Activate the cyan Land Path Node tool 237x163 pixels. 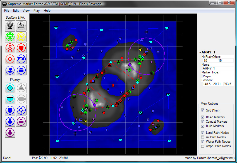(10, 88)
